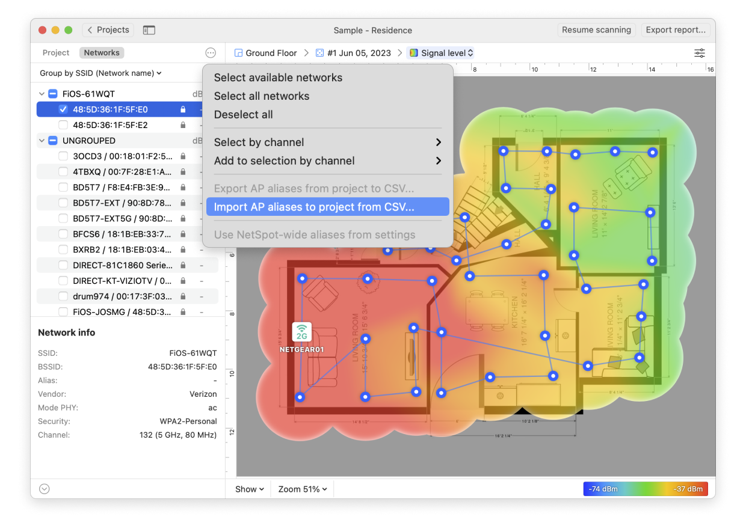Expand Add to selection by channel submenu
This screenshot has width=746, height=517.
[x=328, y=161]
